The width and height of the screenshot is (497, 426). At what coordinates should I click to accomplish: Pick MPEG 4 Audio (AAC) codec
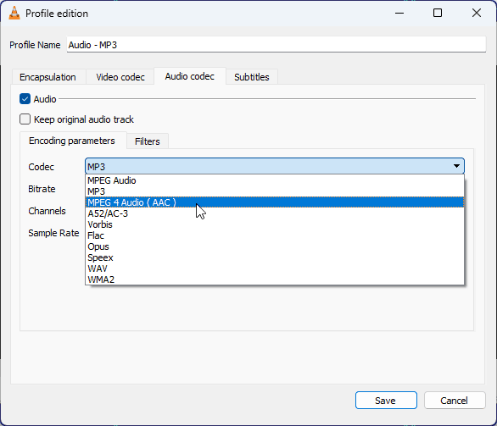tap(275, 202)
